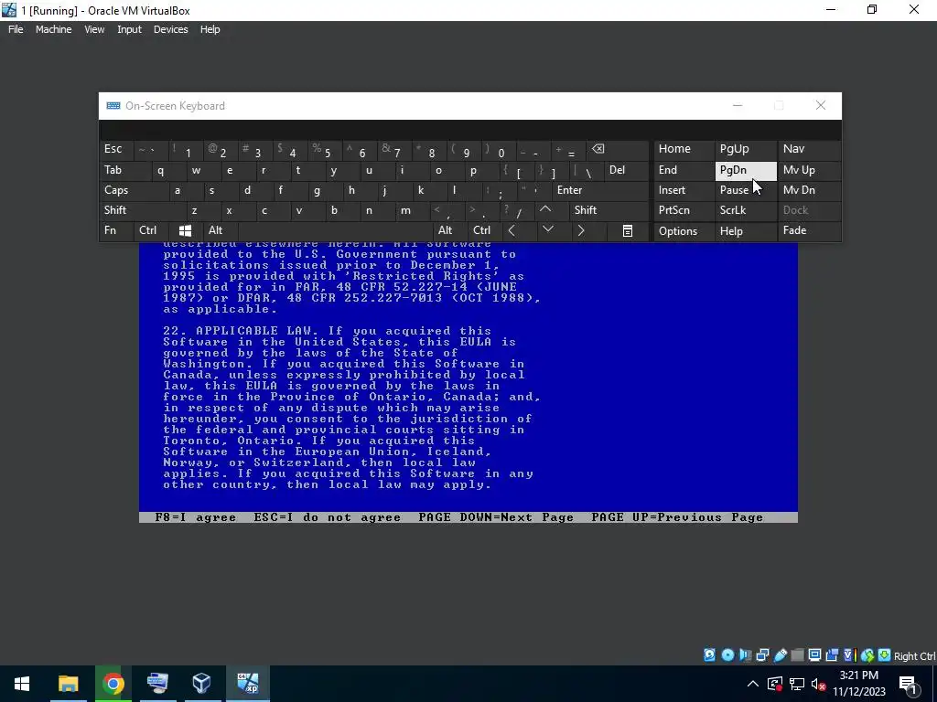Open the network adapters status icon

(x=762, y=654)
